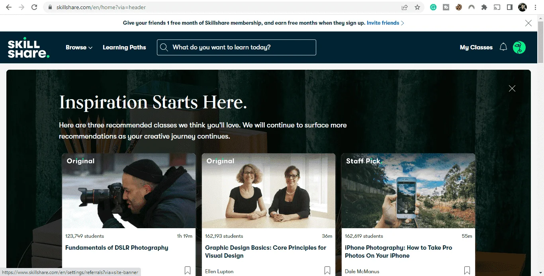Click the Staff Pick badge
Screen dimensions: 544x276
363,161
